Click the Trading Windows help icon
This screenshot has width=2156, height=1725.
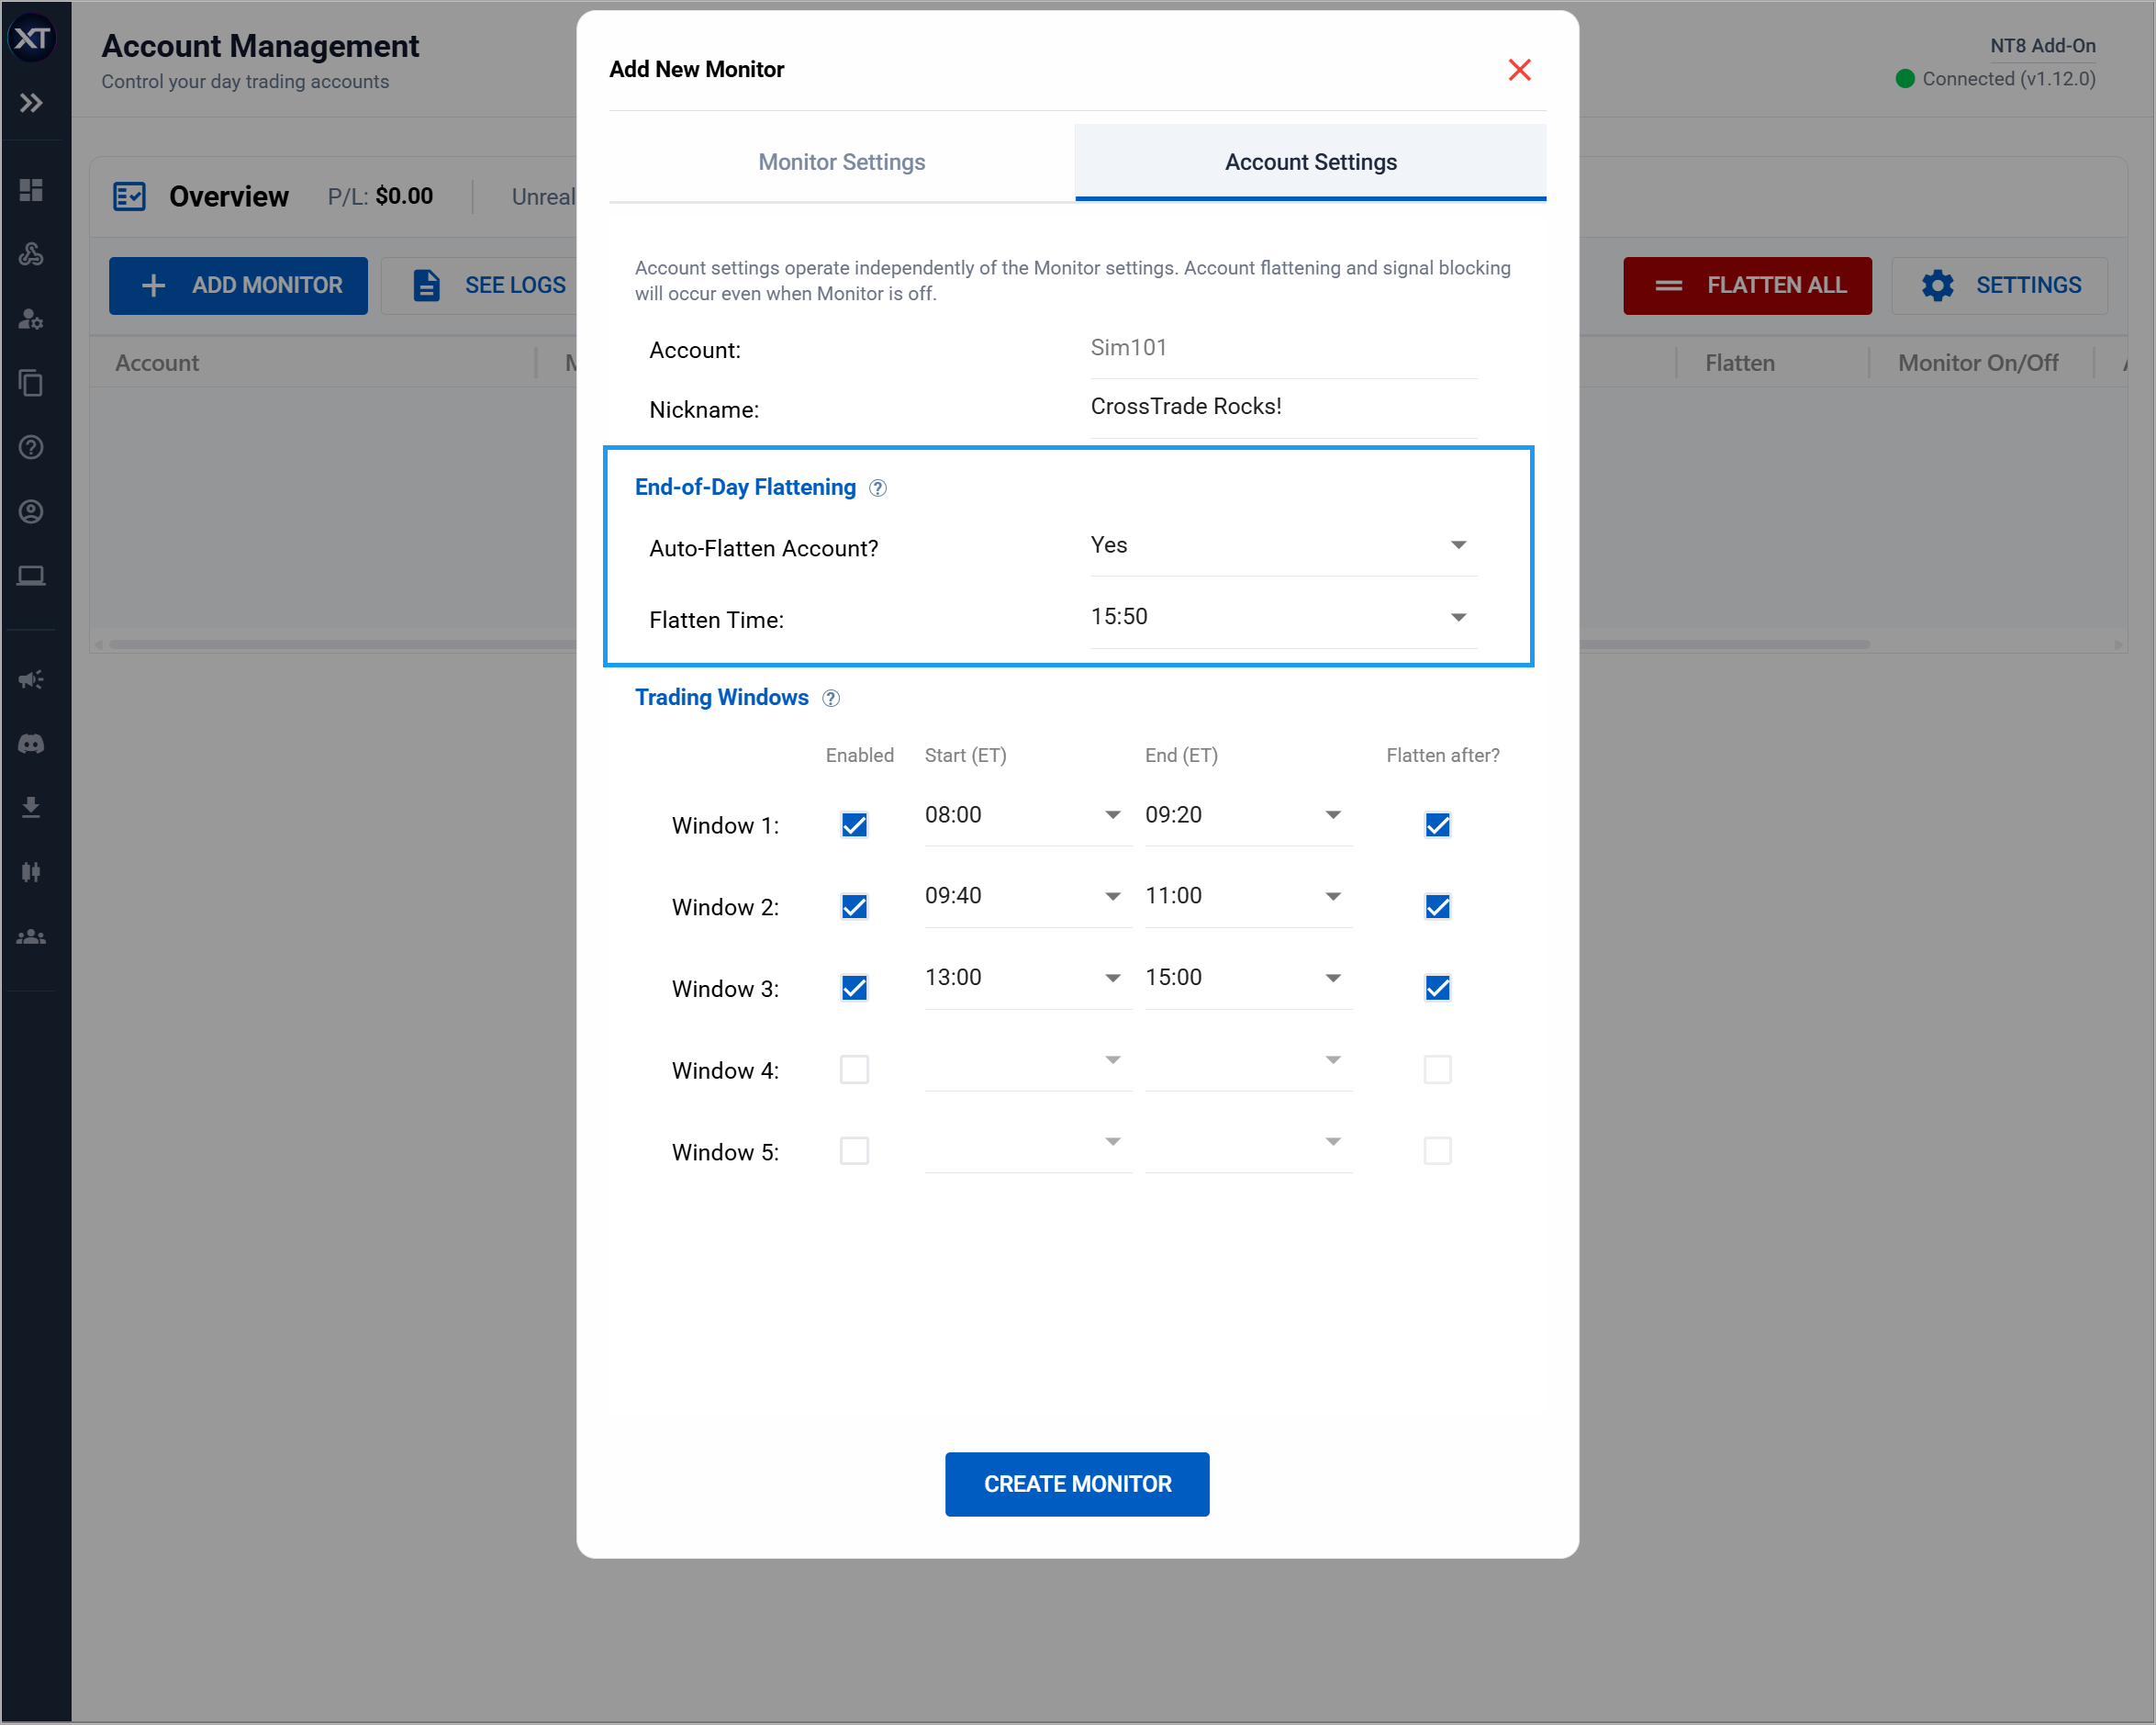(830, 698)
